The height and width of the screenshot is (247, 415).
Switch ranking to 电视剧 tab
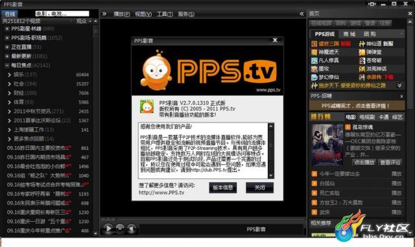[367, 117]
